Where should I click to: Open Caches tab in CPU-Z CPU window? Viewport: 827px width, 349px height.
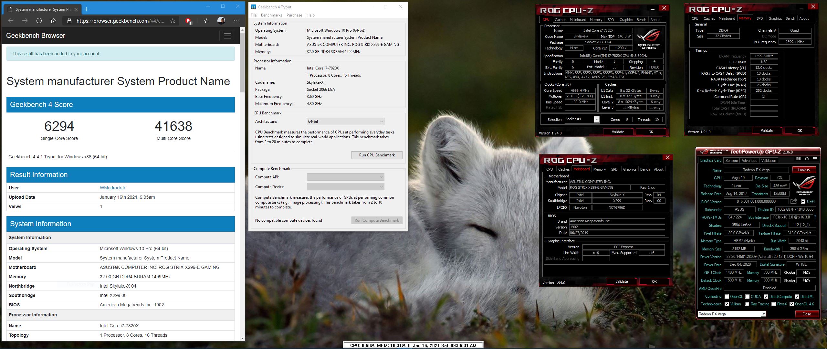560,20
